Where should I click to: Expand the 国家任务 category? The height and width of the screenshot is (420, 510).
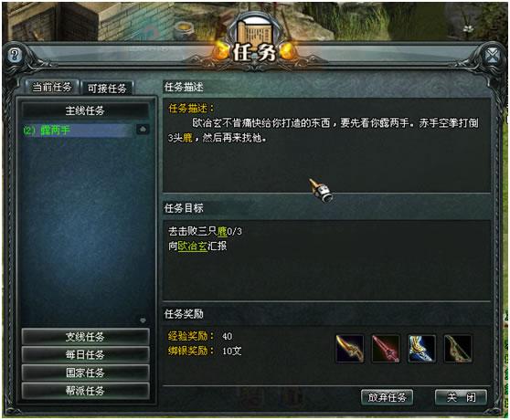(85, 373)
